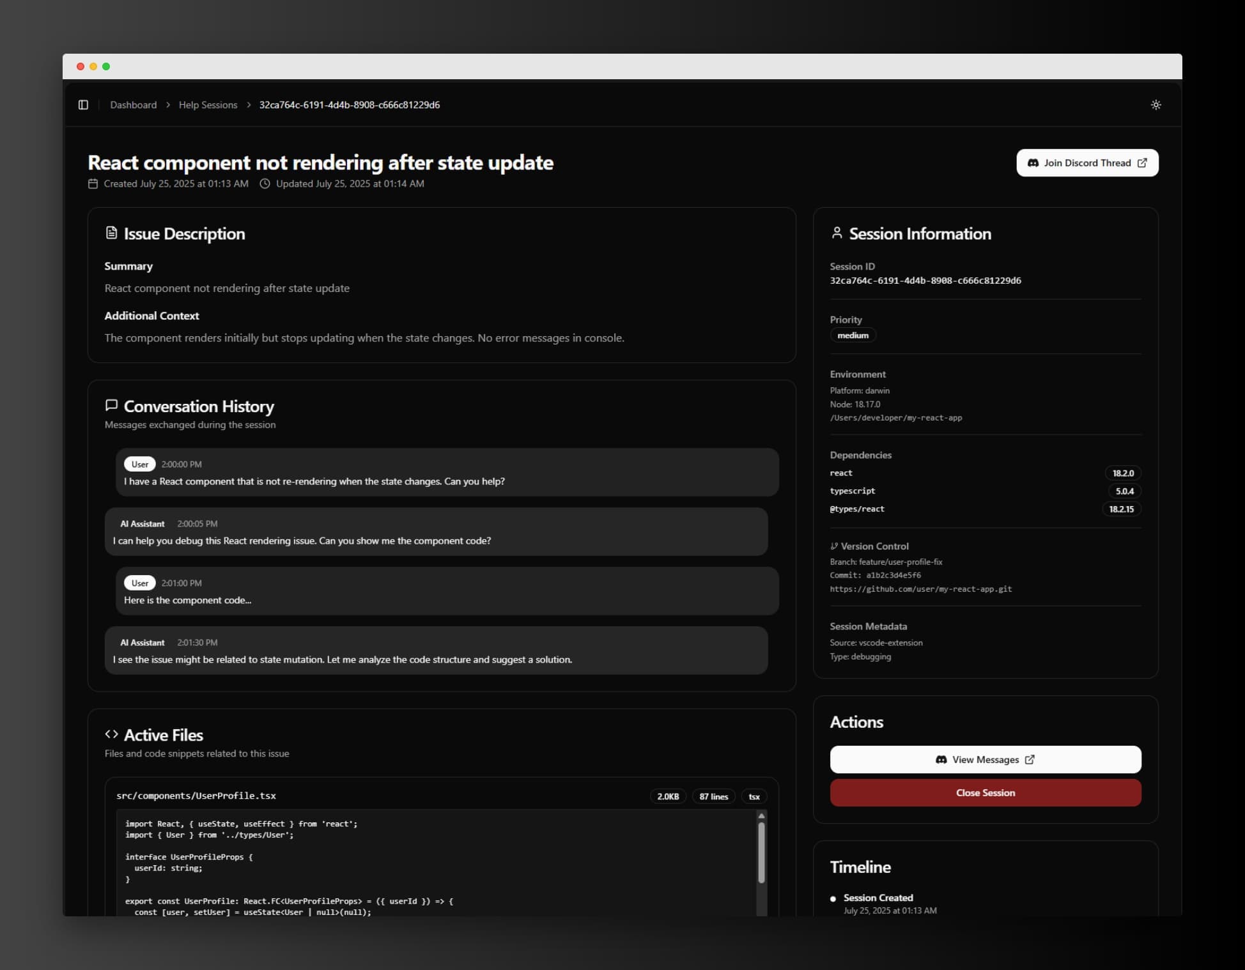Open the GitHub repository URL
The height and width of the screenshot is (970, 1245).
(921, 589)
